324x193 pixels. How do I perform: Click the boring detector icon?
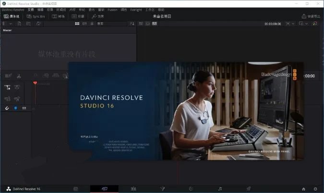point(8,76)
